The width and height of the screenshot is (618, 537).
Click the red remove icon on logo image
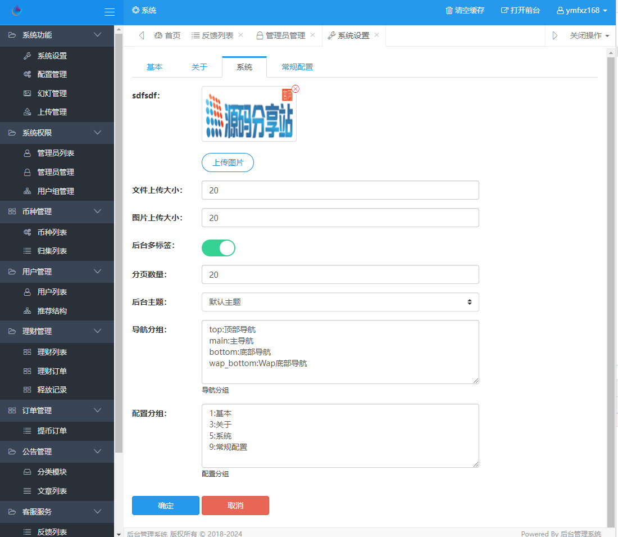click(296, 89)
